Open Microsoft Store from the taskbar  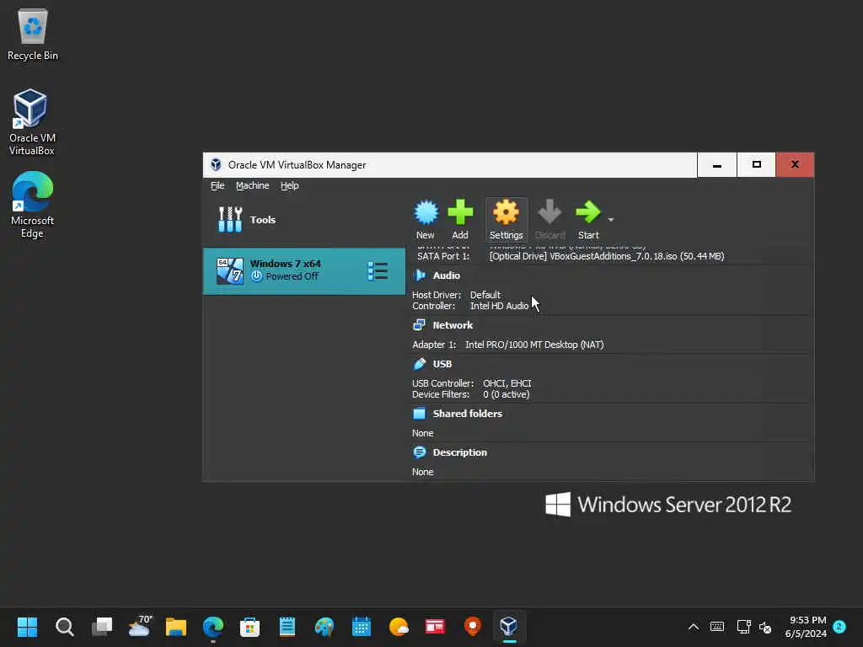point(249,627)
